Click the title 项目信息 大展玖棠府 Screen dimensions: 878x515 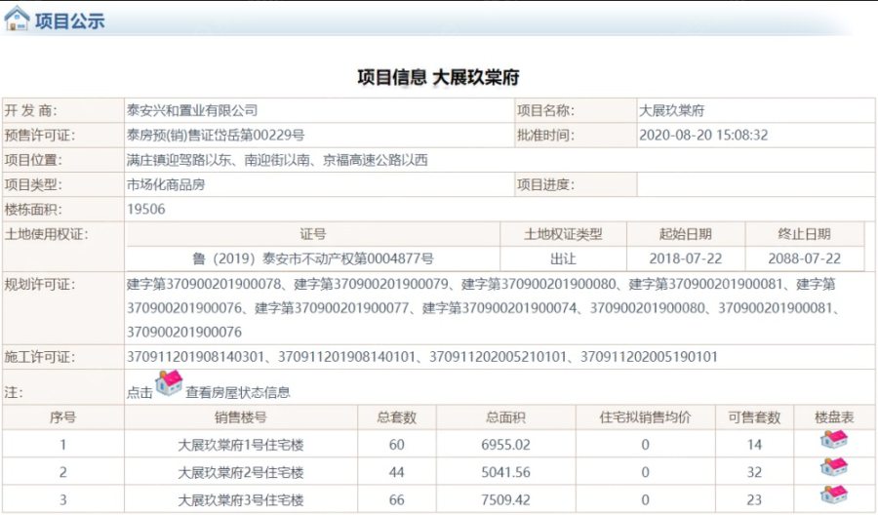tap(438, 77)
